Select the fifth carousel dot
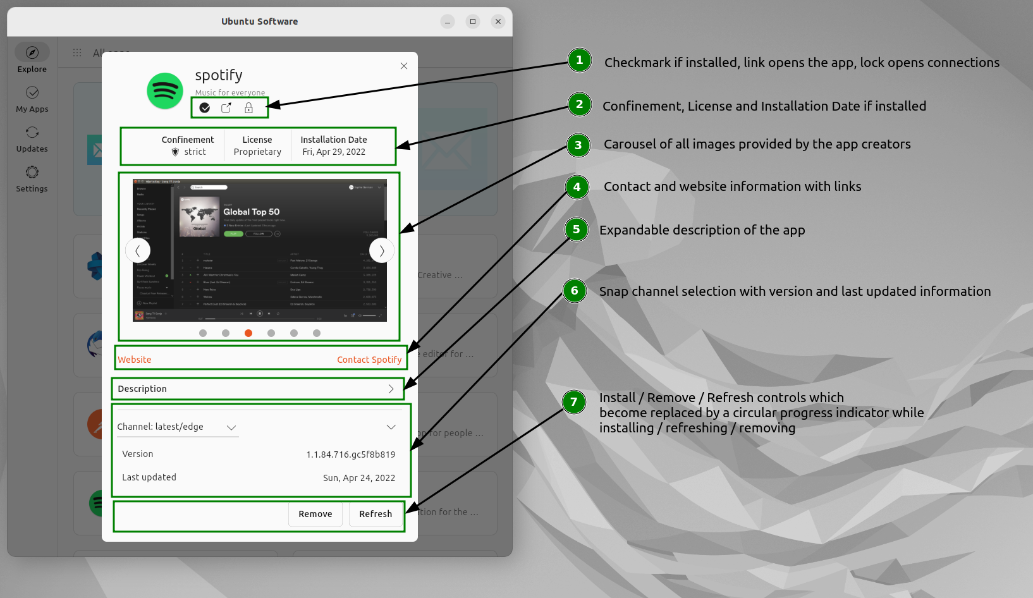This screenshot has width=1033, height=598. tap(294, 333)
